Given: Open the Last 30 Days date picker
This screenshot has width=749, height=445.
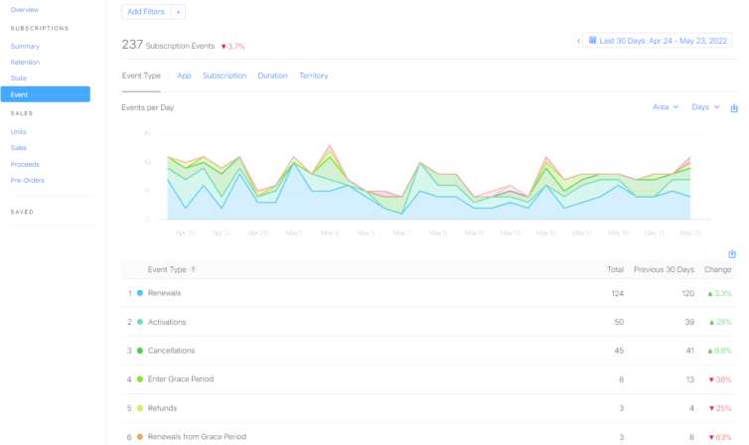Looking at the screenshot, I should (x=658, y=41).
